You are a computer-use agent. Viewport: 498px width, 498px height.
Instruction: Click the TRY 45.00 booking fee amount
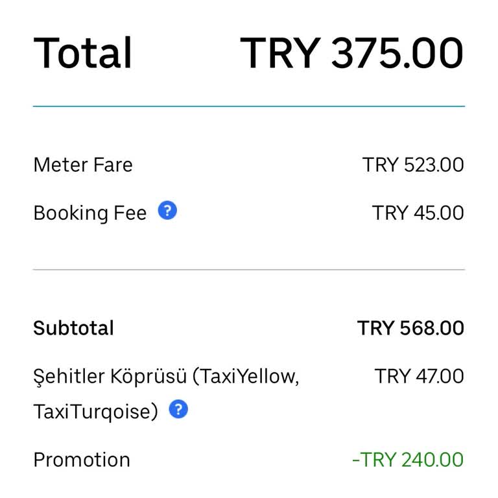point(418,213)
